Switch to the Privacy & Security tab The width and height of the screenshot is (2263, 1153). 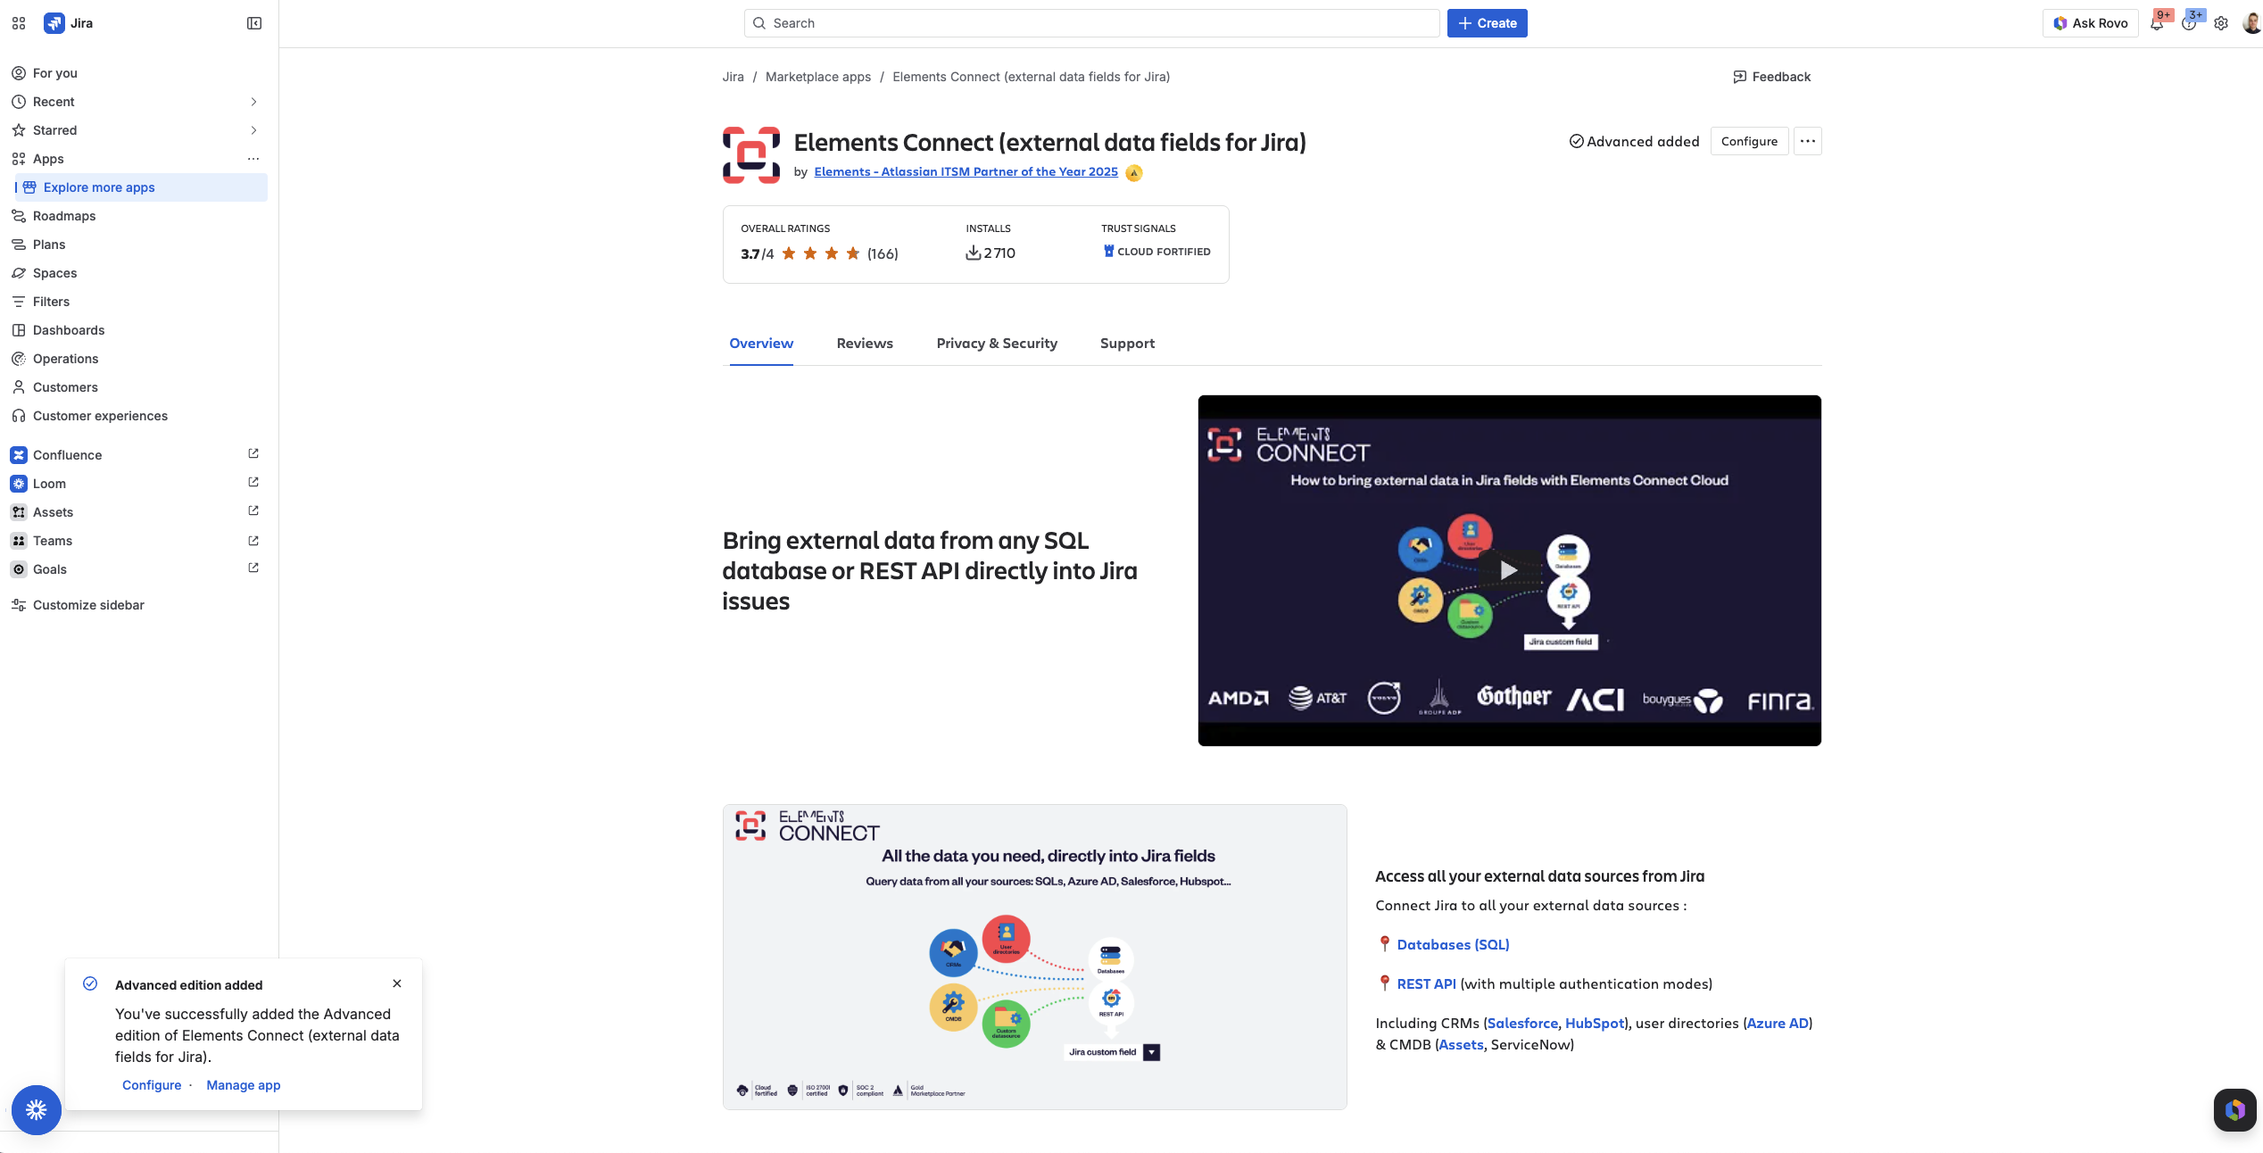(997, 344)
